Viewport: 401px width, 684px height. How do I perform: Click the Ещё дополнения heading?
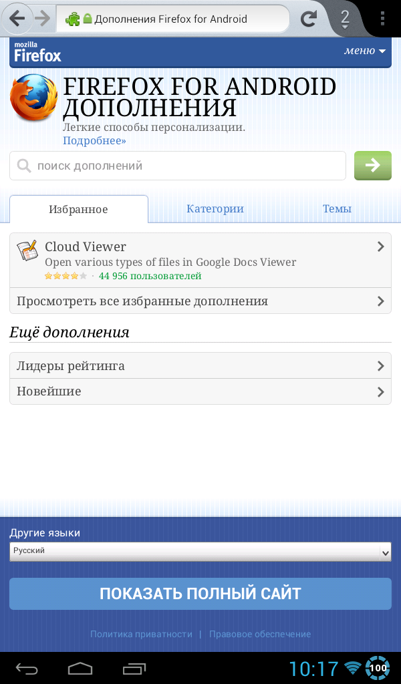pos(70,333)
